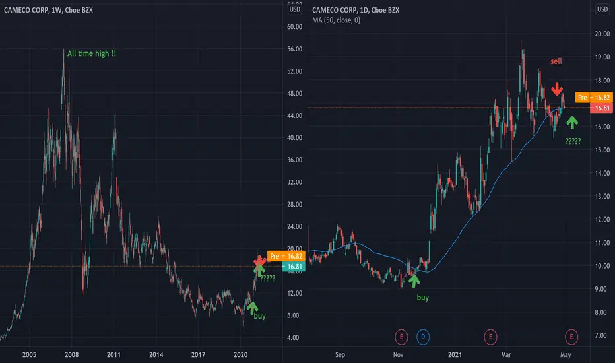Open the blue dividend D marker on the daily chart
Screen dimensions: 615x363
423,337
